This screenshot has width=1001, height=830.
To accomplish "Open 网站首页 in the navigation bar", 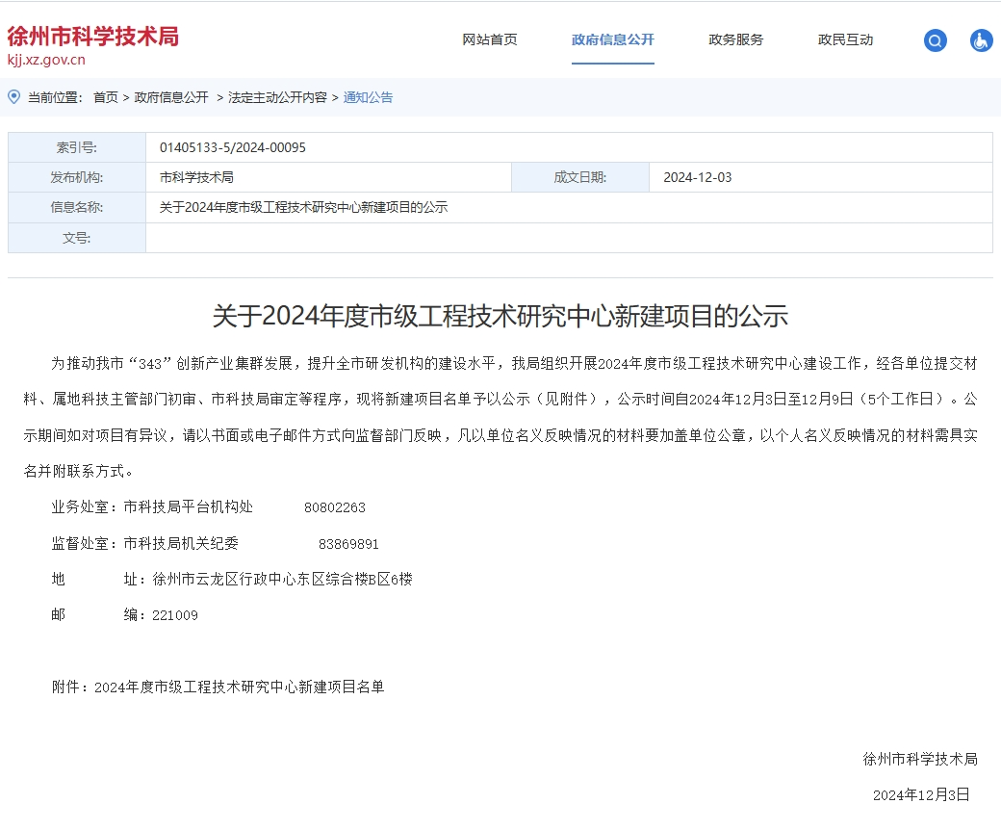I will click(488, 39).
